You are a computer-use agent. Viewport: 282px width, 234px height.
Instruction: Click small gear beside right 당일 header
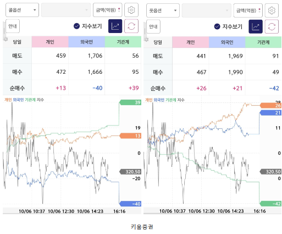point(146,39)
